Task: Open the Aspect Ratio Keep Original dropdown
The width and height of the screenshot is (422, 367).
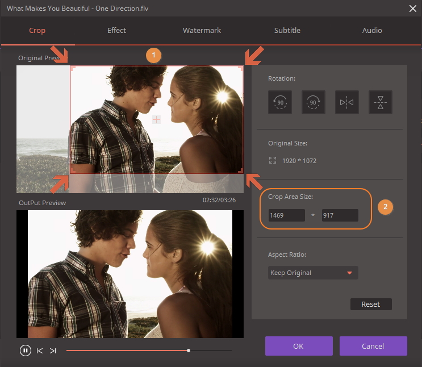Action: (x=313, y=273)
